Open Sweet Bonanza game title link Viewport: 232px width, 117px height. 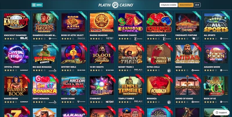click(x=41, y=98)
